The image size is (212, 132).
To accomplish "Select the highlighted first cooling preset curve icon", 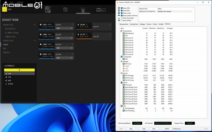I will pos(6,73).
